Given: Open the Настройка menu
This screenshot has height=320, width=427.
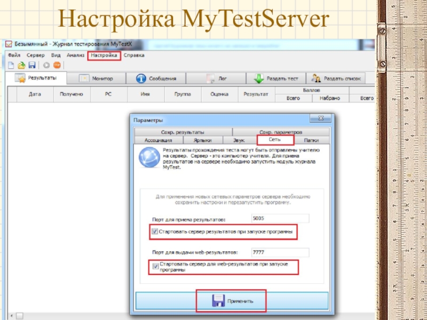Looking at the screenshot, I should point(104,55).
